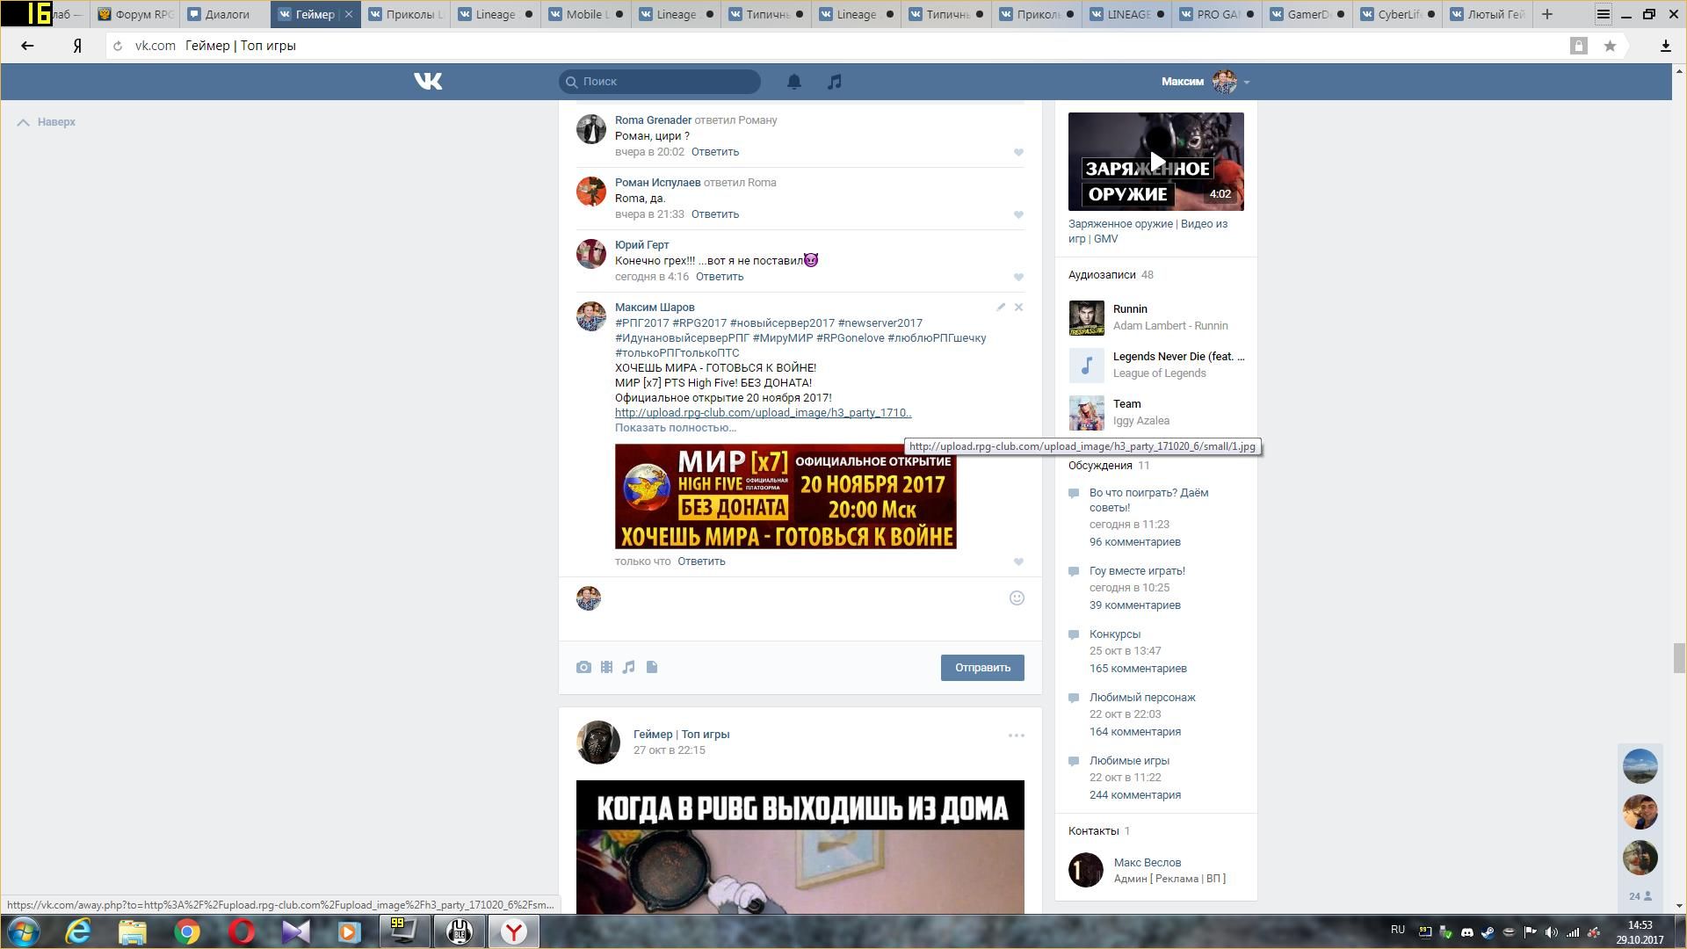
Task: Delete Максим Шаров's comment with X
Action: 1018,308
